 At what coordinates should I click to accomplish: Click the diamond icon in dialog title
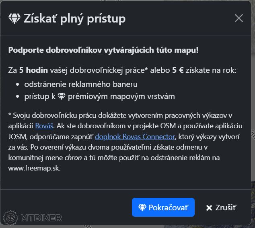(x=14, y=18)
